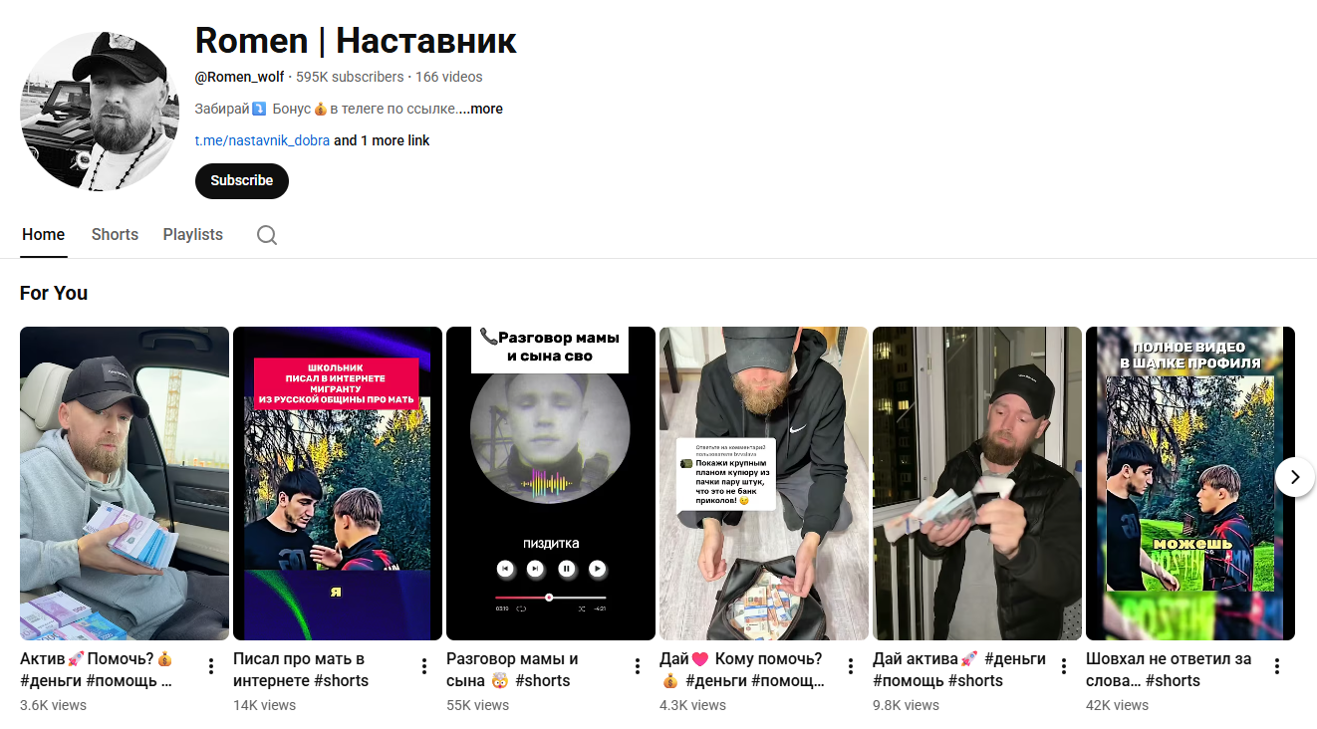Open the channel search magnifier icon
Screen dimensions: 1317x729
tap(267, 235)
